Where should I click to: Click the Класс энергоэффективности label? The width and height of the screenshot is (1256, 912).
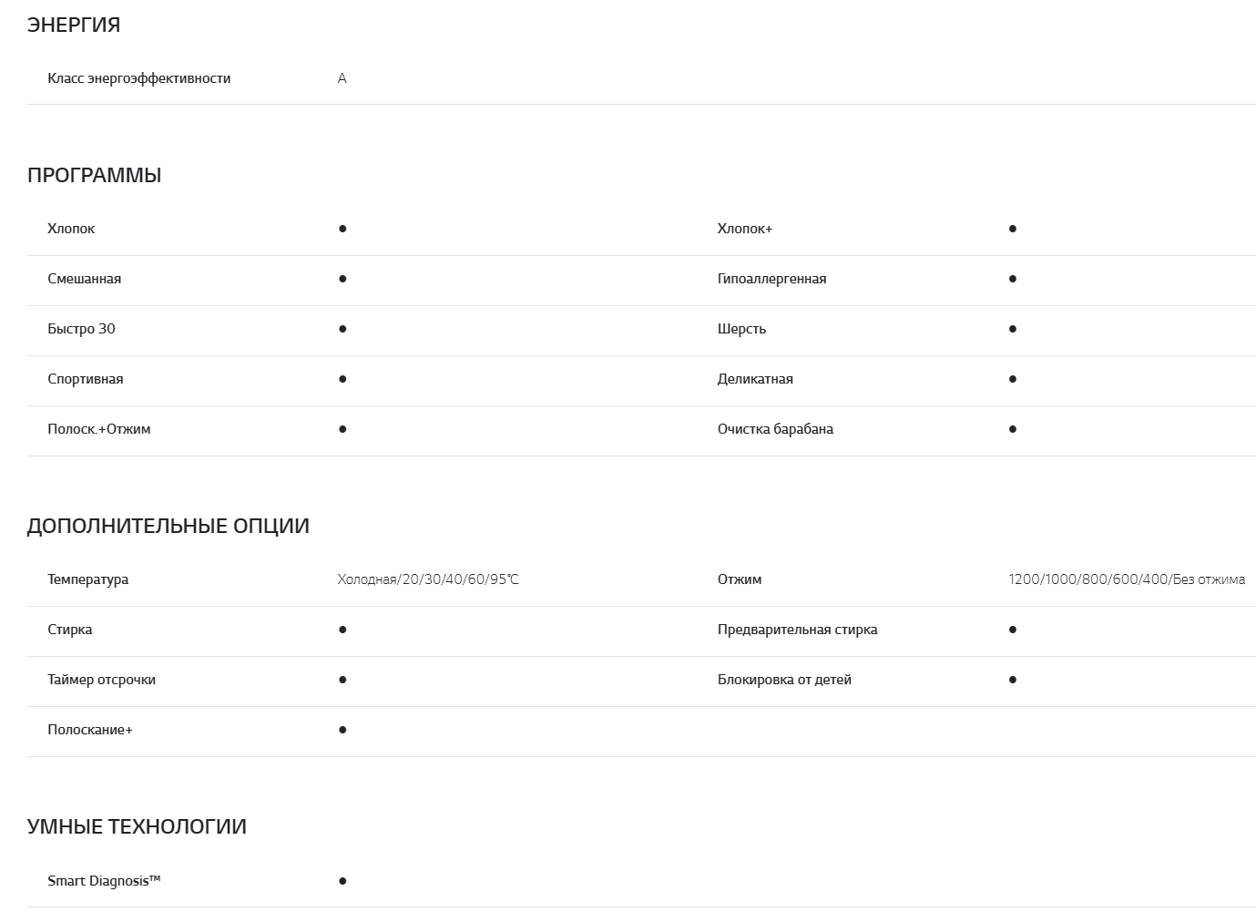138,78
